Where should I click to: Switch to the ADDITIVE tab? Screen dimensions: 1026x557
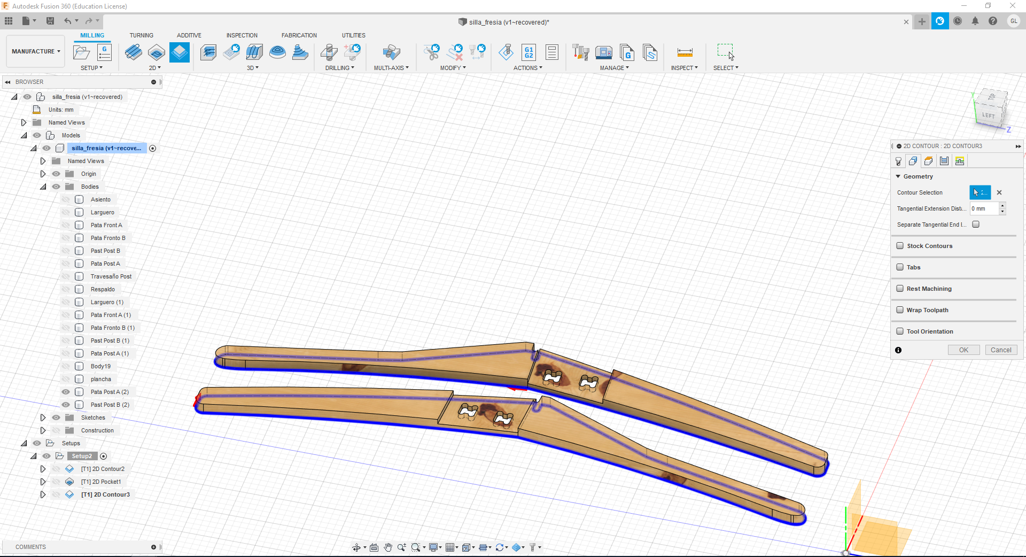(x=189, y=35)
